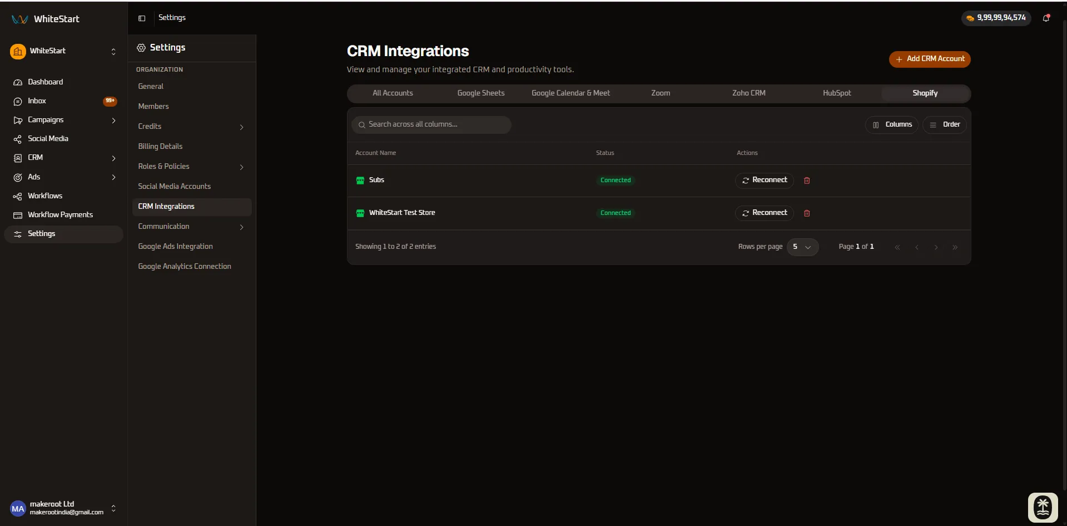Expand the CRM sidebar menu
This screenshot has height=526, width=1067.
tap(63, 158)
